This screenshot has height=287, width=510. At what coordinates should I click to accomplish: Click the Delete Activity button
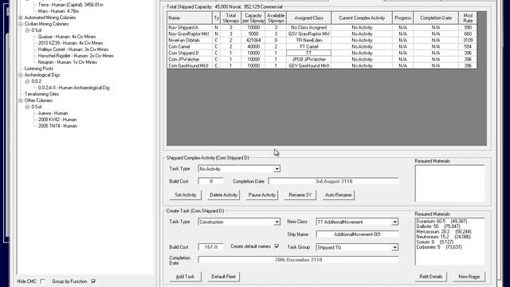click(x=223, y=195)
